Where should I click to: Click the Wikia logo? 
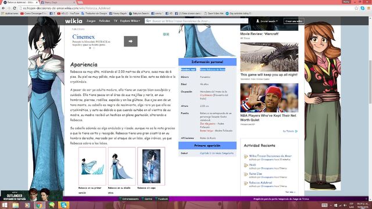[74, 21]
